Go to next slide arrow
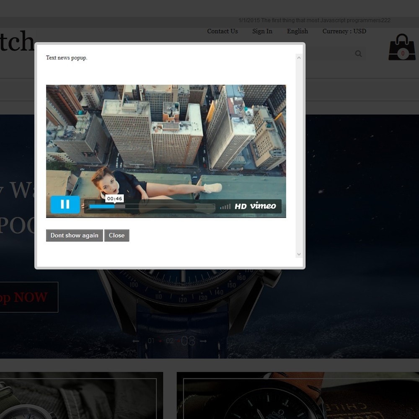This screenshot has height=419, width=419. pos(203,341)
